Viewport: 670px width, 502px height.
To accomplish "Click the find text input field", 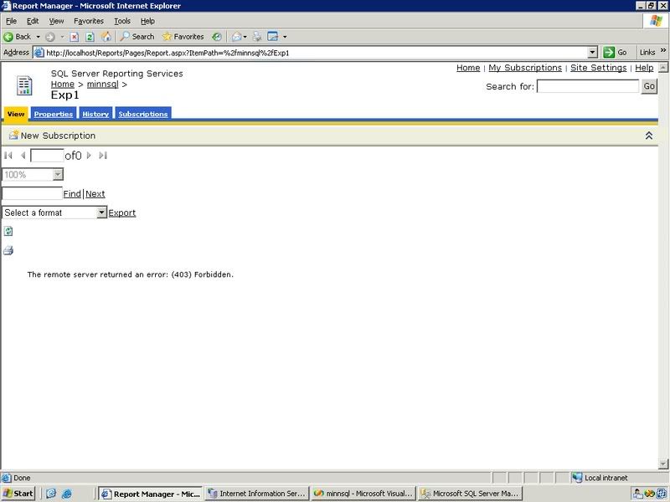I will [x=33, y=193].
